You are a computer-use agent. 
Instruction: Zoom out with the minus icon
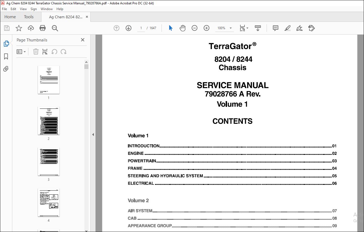click(195, 28)
